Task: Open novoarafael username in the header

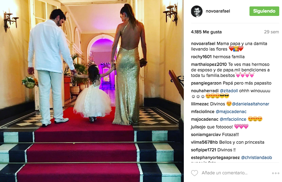Action: click(x=218, y=11)
